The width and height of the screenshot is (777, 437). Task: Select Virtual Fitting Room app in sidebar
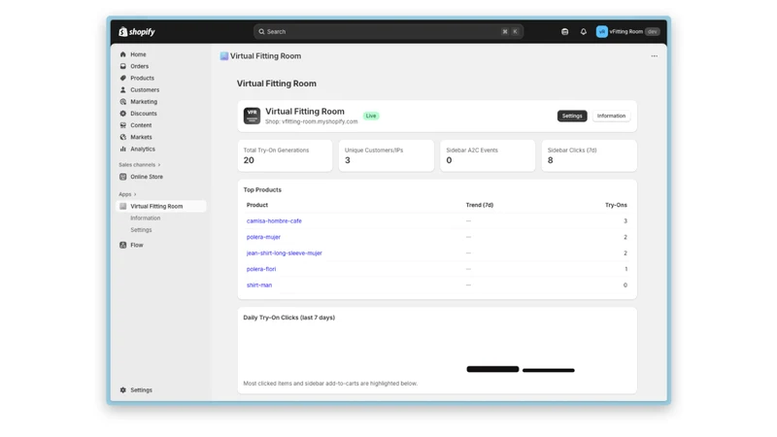point(161,206)
